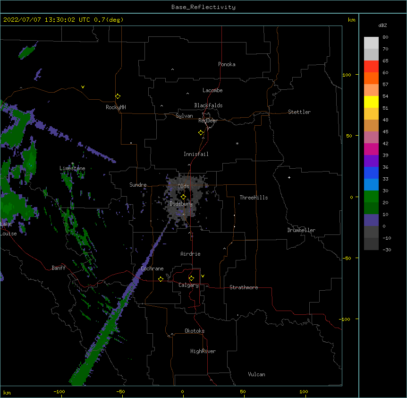Select the Lacombe city label

pyautogui.click(x=212, y=90)
